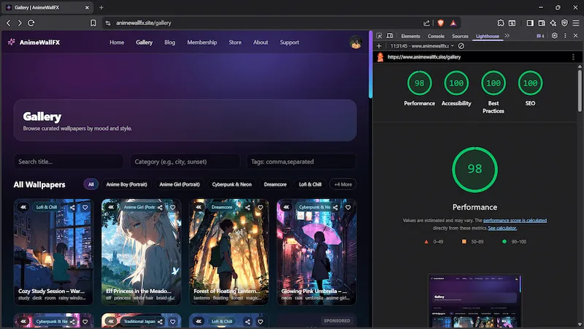The image size is (584, 329).
Task: Bookmark this page with the bookmark icon
Action: [x=93, y=23]
